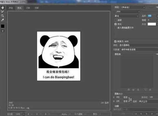This screenshot has height=116, width=158.
Task: Open the file format dropdown under Preset
Action: coord(128,12)
